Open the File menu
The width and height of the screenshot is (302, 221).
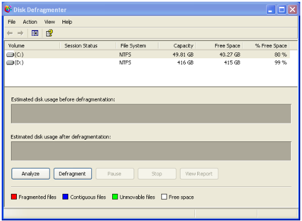12,22
